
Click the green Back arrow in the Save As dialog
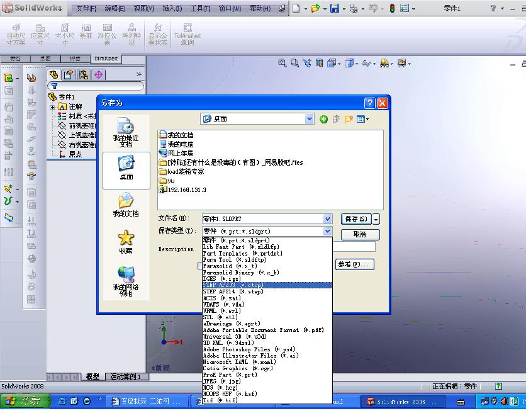click(323, 119)
